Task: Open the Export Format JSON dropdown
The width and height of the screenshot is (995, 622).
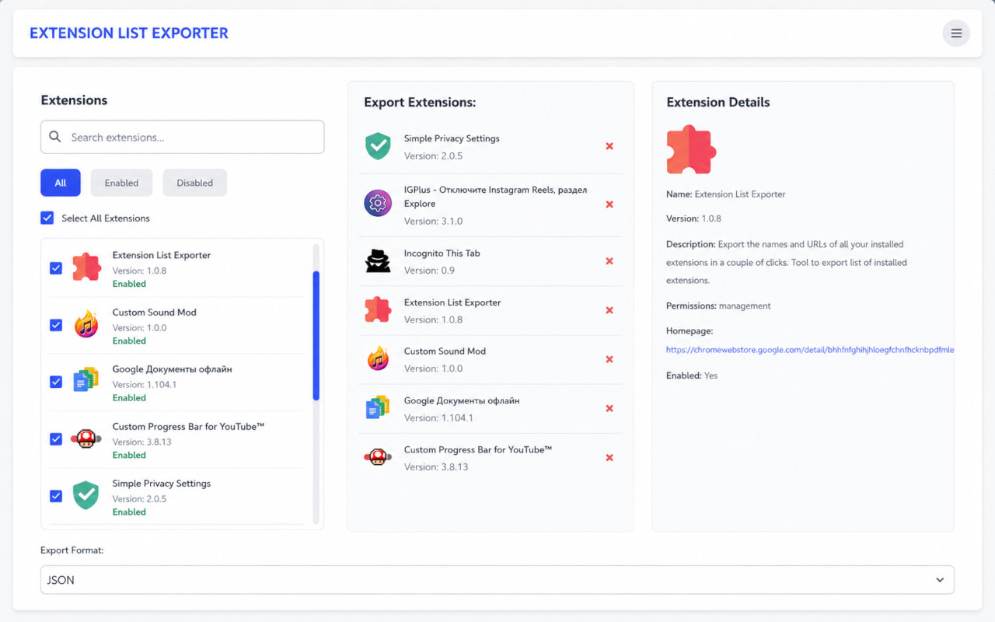Action: pos(497,580)
